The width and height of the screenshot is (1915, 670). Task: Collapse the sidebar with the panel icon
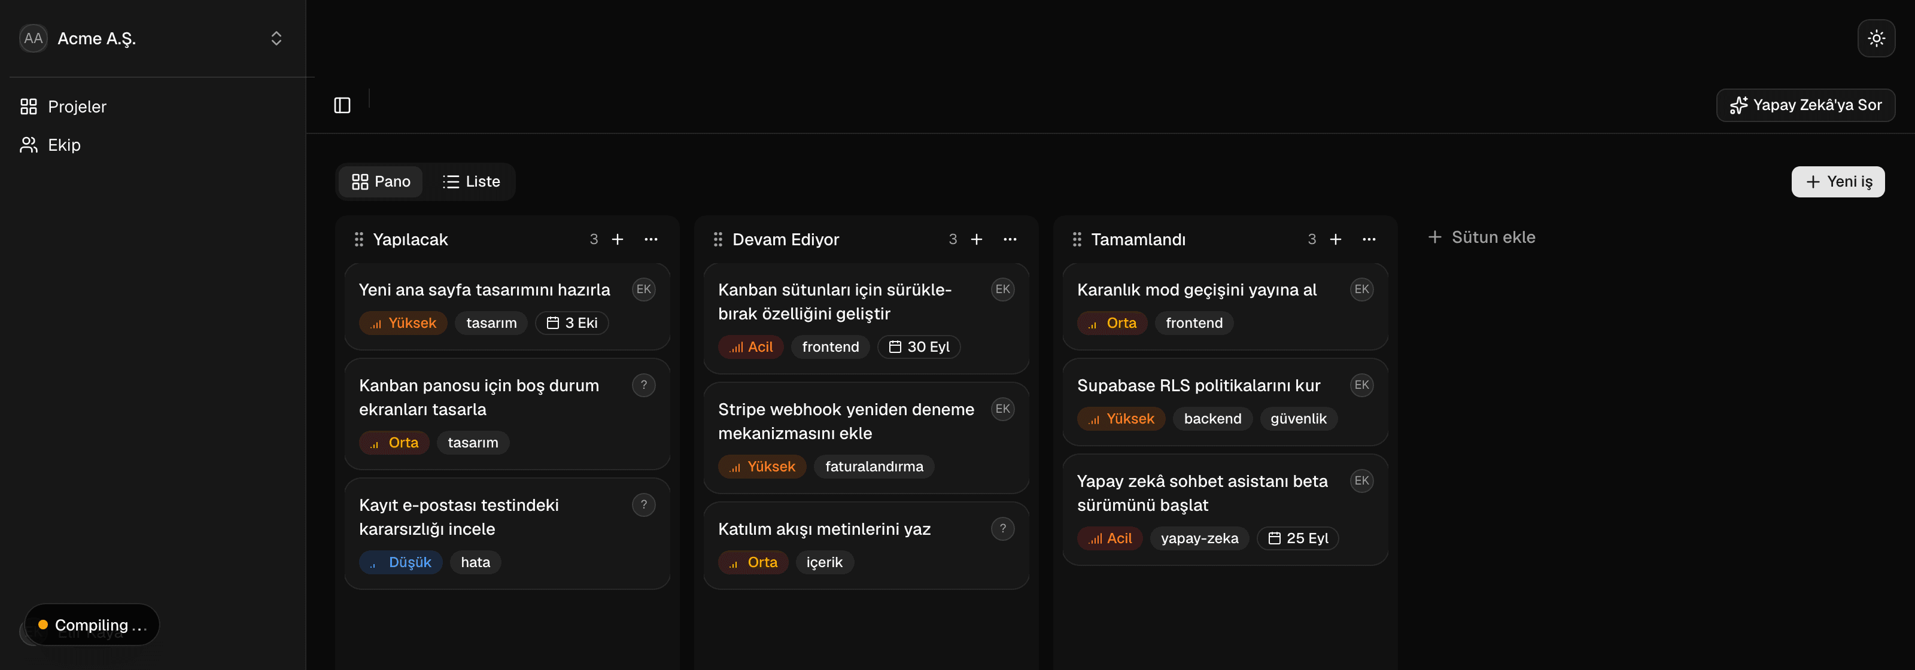pos(342,105)
